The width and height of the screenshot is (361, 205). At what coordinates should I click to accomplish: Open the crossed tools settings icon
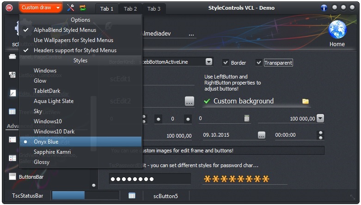70,8
